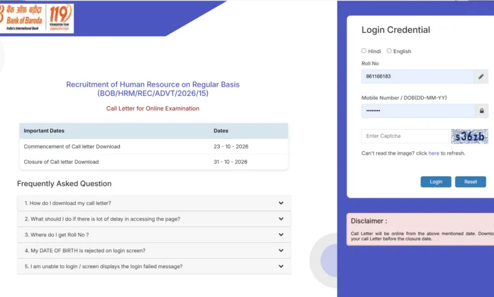Expand 'unable to login' FAQ item
Screen dimensions: 494x297
tap(154, 266)
